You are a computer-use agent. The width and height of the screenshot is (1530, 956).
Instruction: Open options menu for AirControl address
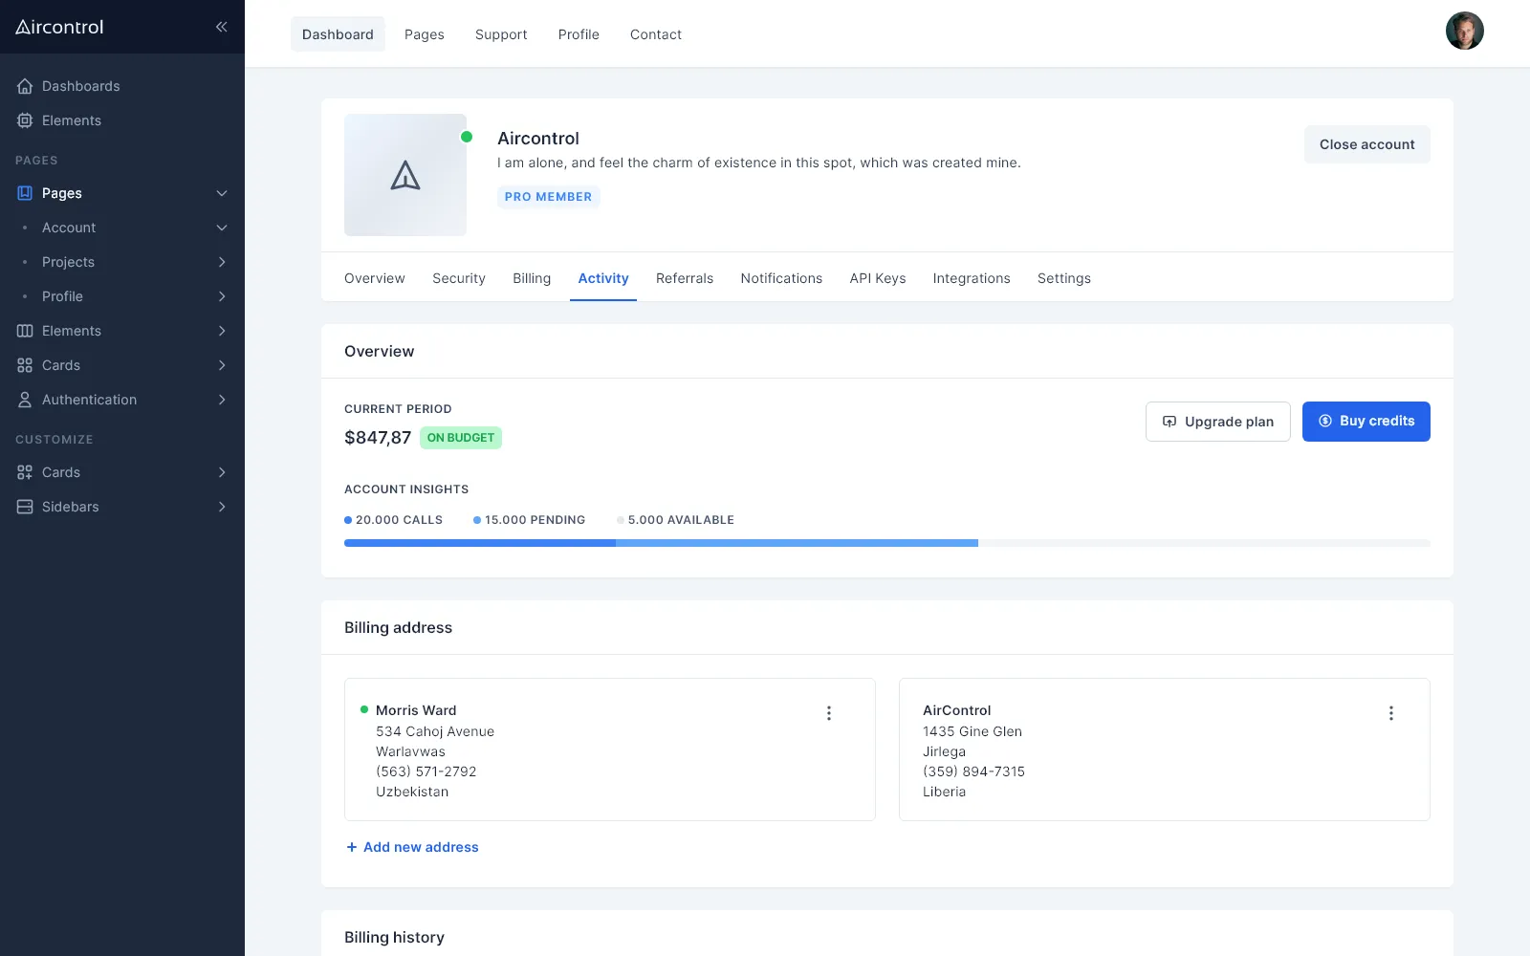[x=1391, y=713]
